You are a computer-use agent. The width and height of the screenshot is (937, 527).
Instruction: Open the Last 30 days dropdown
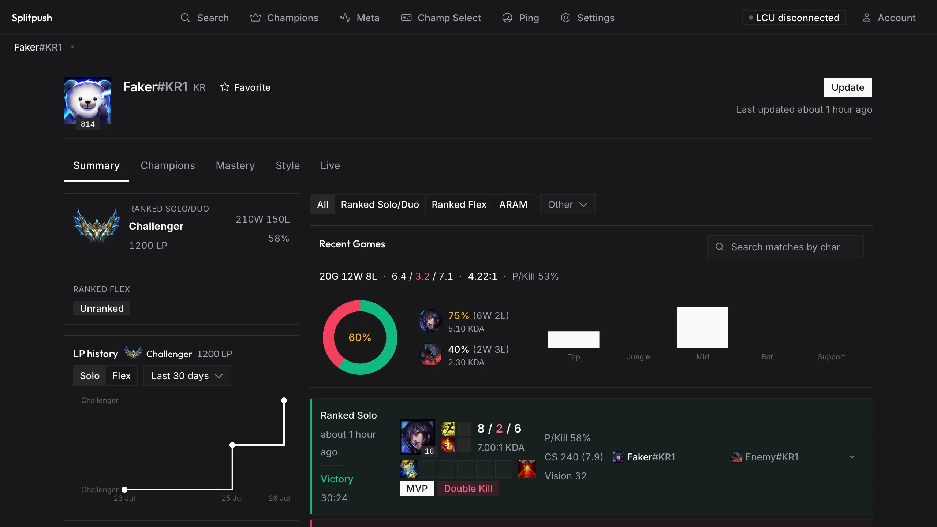coord(187,375)
